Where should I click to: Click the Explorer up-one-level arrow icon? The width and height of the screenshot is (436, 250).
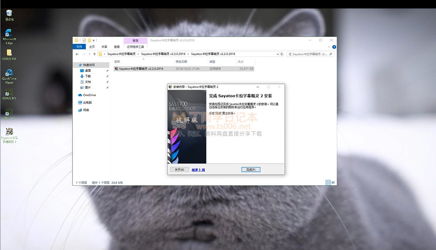95,54
